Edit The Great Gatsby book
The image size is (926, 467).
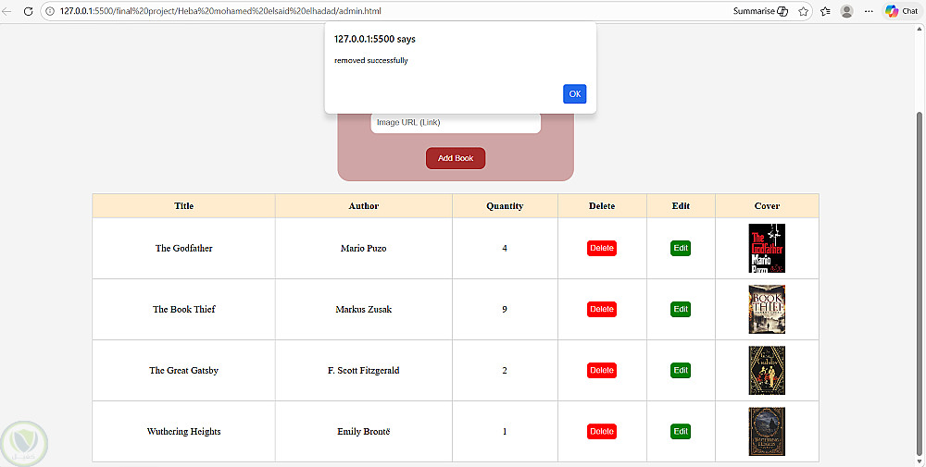tap(681, 370)
